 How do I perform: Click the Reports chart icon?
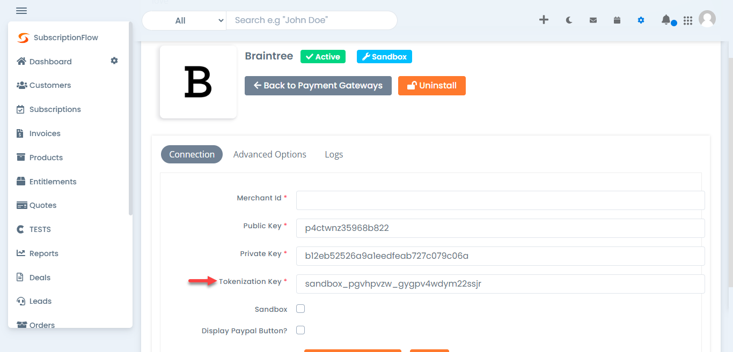(21, 253)
